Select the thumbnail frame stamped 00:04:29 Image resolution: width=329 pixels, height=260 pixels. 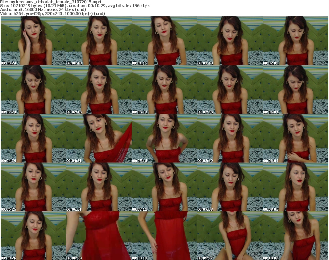(x=33, y=138)
